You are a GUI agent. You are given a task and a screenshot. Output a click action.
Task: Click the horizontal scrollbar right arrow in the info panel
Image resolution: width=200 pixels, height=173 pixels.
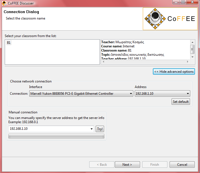click(x=188, y=62)
